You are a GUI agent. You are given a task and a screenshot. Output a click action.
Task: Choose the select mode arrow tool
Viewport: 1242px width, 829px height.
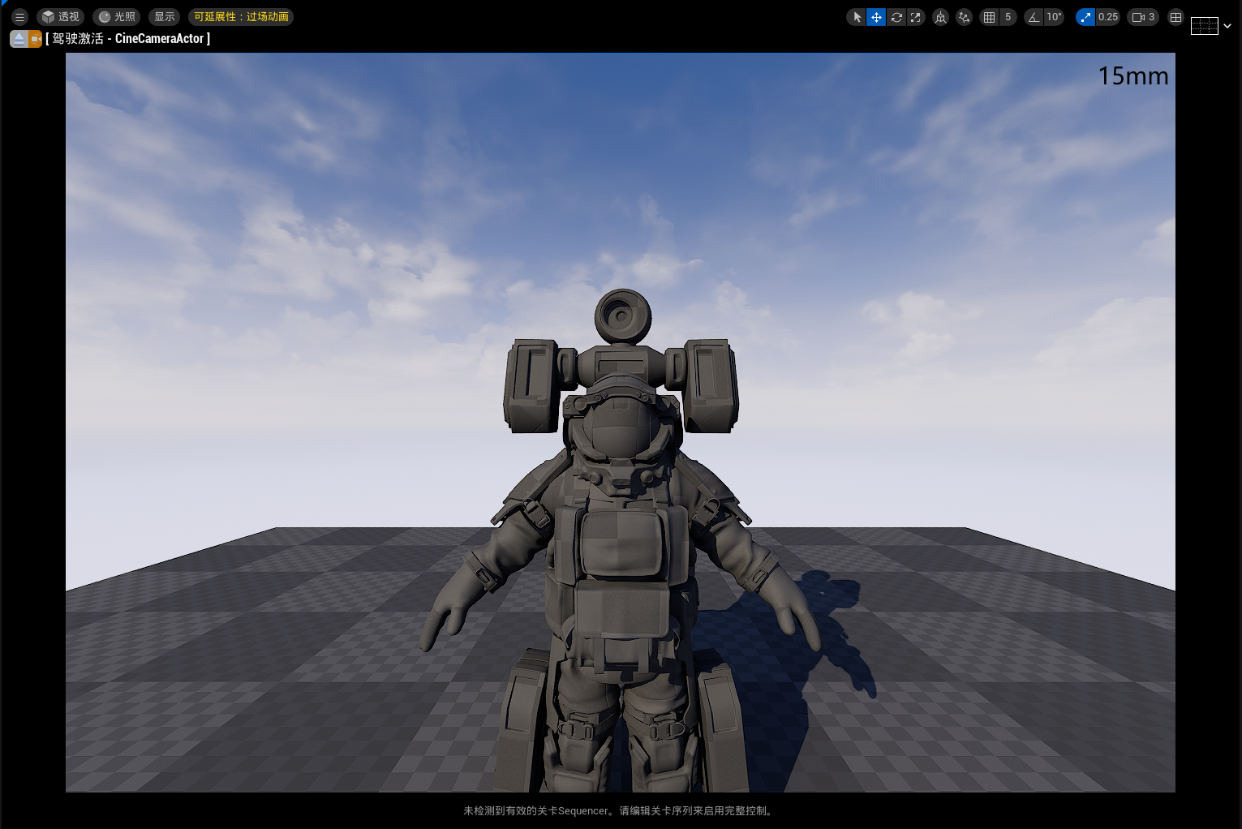point(857,17)
